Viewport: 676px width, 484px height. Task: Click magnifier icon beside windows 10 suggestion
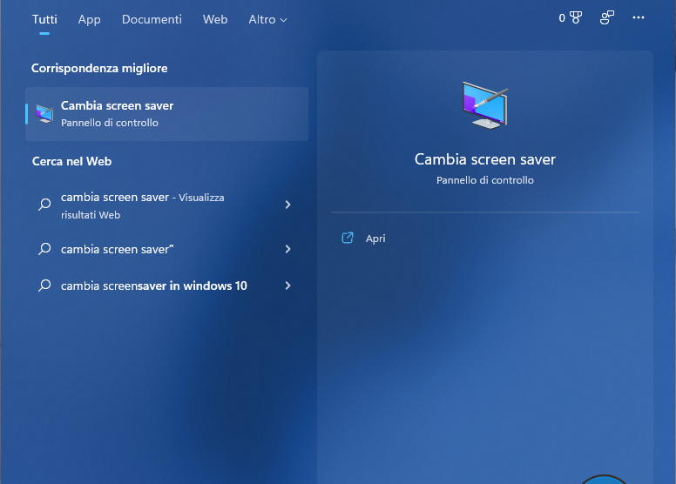pyautogui.click(x=44, y=286)
